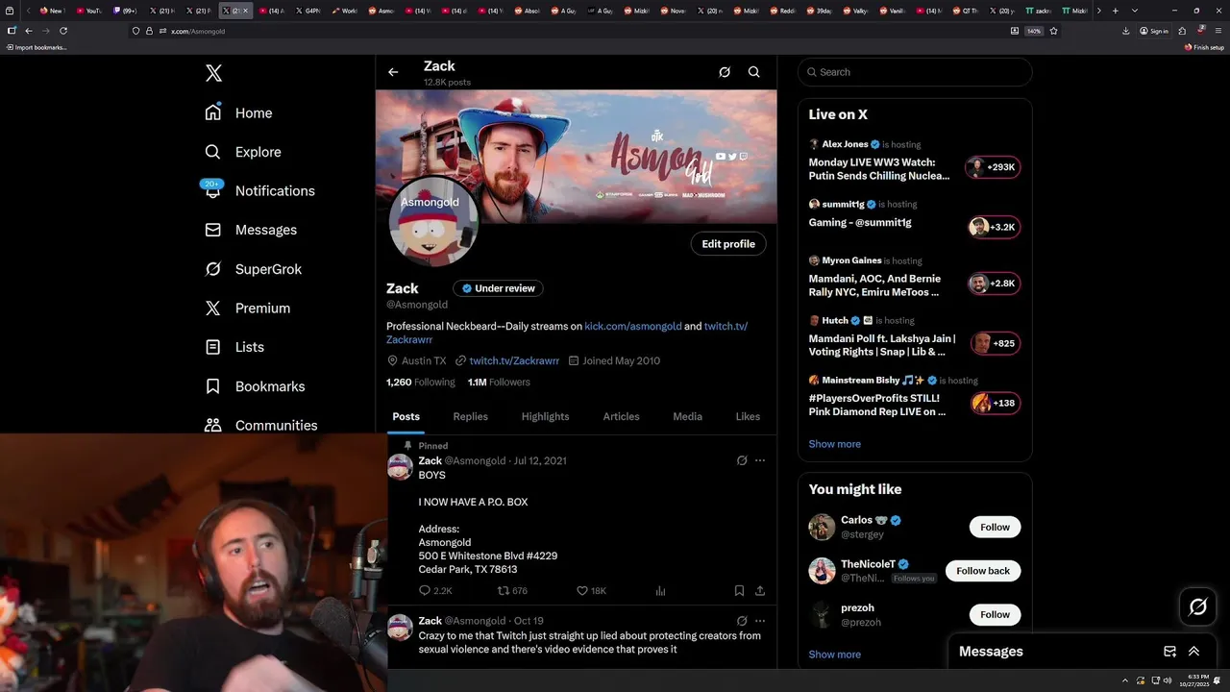The image size is (1230, 692).
Task: Follow prezoh
Action: pos(995,614)
